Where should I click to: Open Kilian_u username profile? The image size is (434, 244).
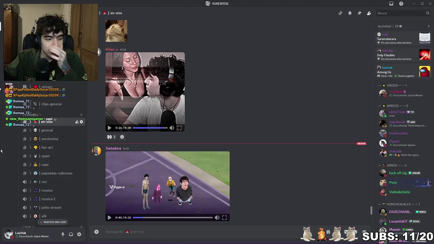point(112,49)
